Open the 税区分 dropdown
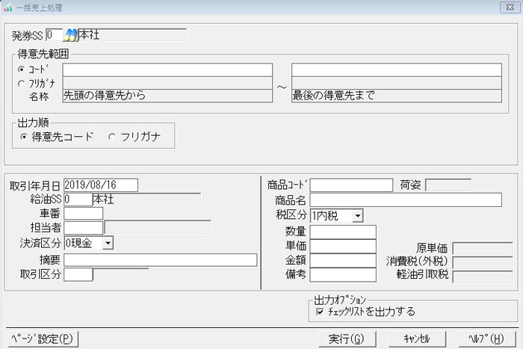The width and height of the screenshot is (523, 349). [x=357, y=216]
